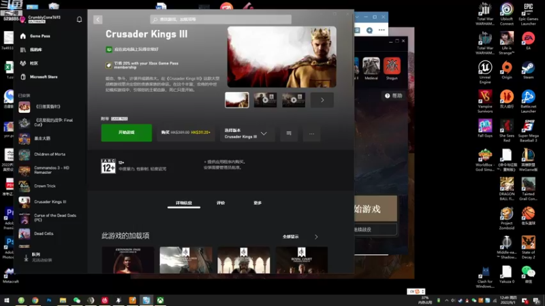Click start game button in background launcher

(375, 209)
